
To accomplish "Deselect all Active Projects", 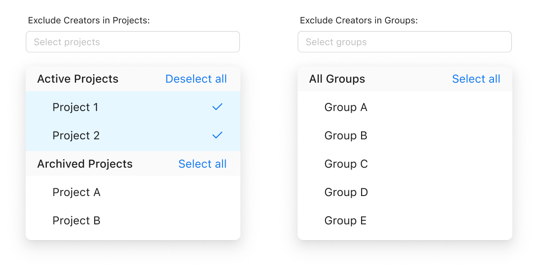I will pyautogui.click(x=196, y=79).
